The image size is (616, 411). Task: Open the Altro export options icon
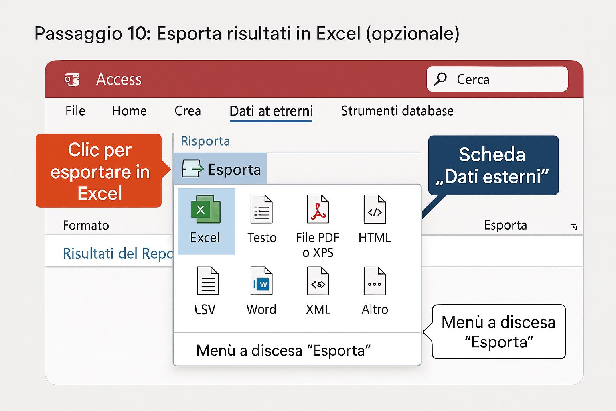point(375,281)
